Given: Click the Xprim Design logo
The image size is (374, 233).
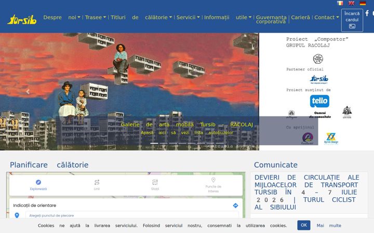Looking at the screenshot, I should coord(331,139).
